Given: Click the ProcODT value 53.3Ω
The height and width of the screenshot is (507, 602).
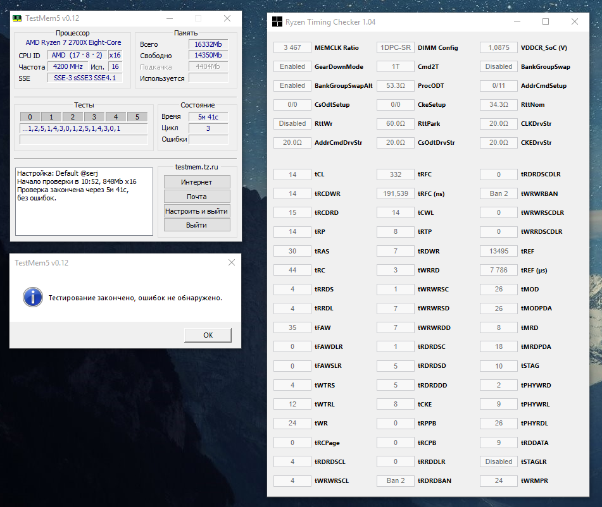Looking at the screenshot, I should click(x=396, y=85).
